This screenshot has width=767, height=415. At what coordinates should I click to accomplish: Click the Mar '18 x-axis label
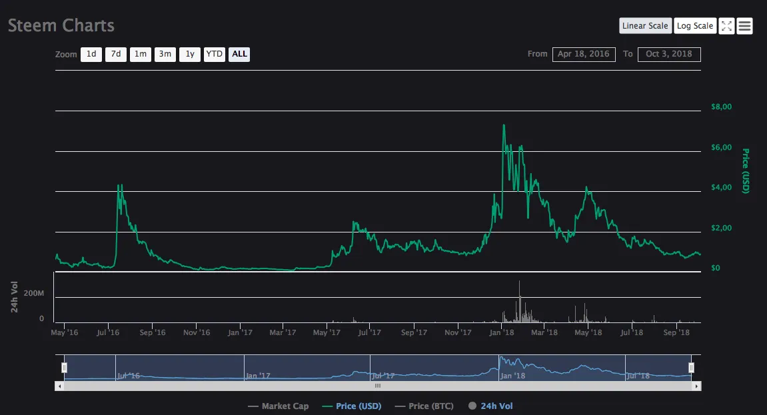(544, 332)
